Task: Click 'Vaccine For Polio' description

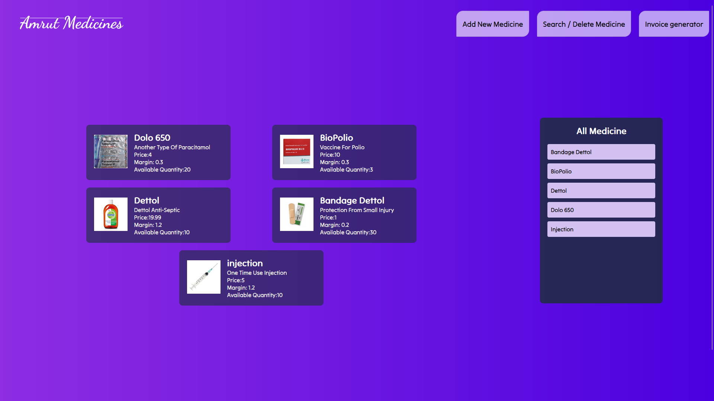Action: coord(342,147)
